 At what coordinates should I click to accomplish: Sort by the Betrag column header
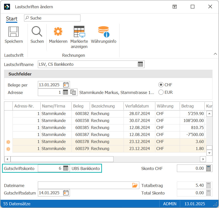point(192,106)
